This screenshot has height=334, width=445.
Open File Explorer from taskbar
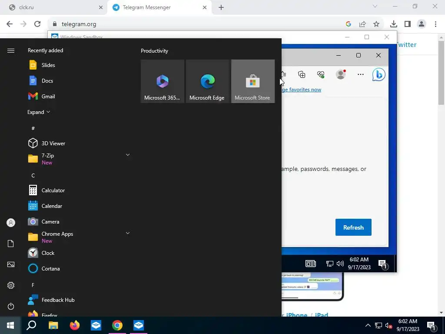point(53,325)
